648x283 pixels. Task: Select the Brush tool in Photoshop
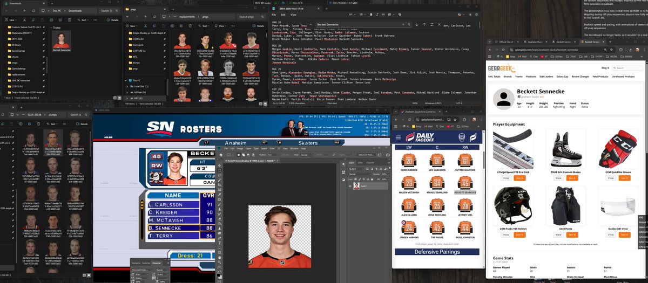pyautogui.click(x=219, y=204)
